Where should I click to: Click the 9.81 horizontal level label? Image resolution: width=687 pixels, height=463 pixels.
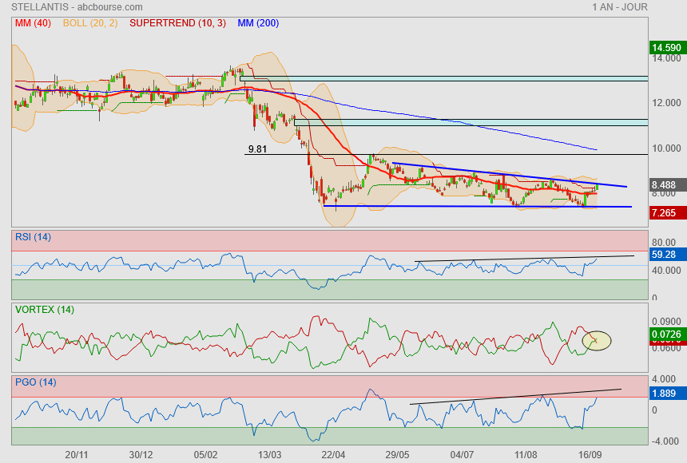point(258,148)
